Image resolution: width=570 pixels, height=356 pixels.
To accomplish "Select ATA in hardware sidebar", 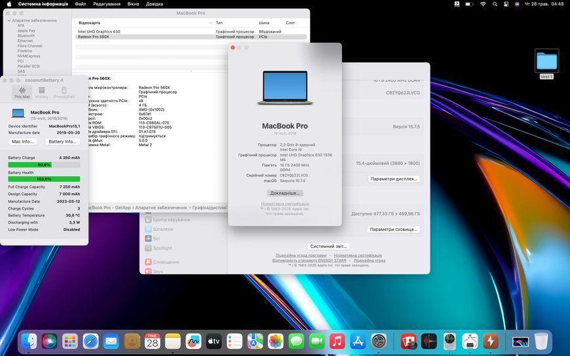I will point(21,26).
